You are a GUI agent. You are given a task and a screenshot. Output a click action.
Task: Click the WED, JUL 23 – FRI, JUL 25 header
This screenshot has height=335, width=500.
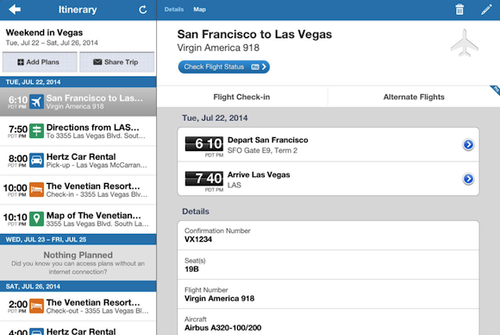(x=78, y=239)
